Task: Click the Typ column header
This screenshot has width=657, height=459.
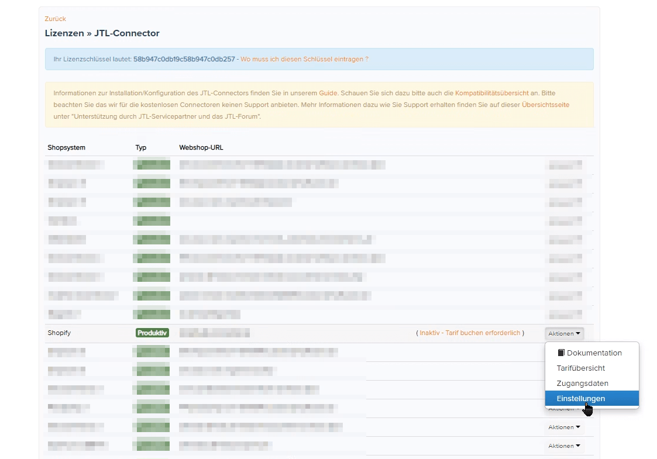Action: tap(141, 147)
